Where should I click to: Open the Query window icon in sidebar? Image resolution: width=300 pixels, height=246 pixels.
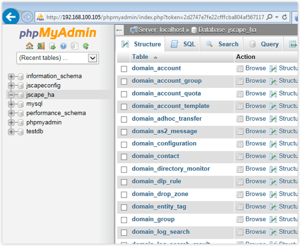(x=52, y=46)
